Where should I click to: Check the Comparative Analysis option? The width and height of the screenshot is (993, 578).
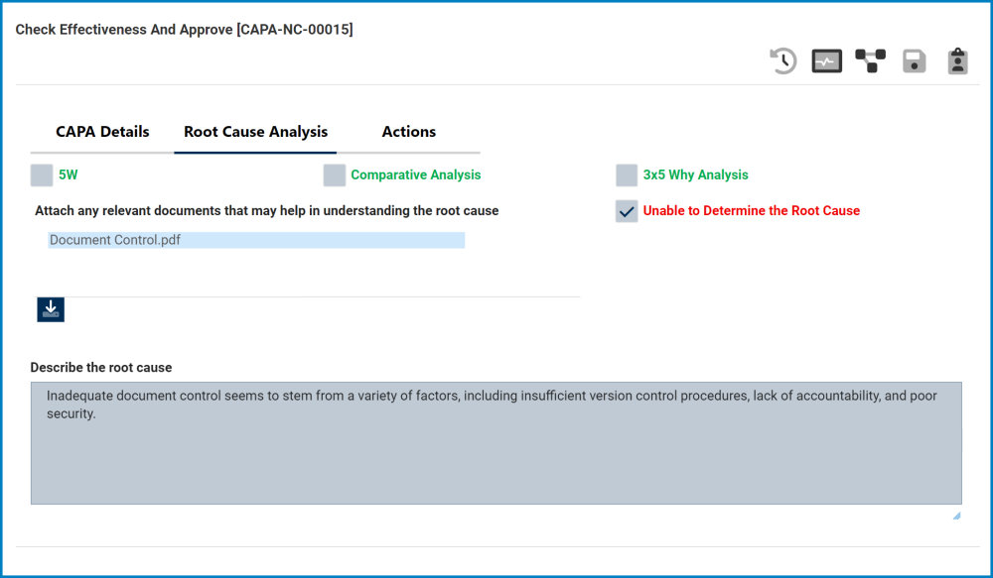335,174
